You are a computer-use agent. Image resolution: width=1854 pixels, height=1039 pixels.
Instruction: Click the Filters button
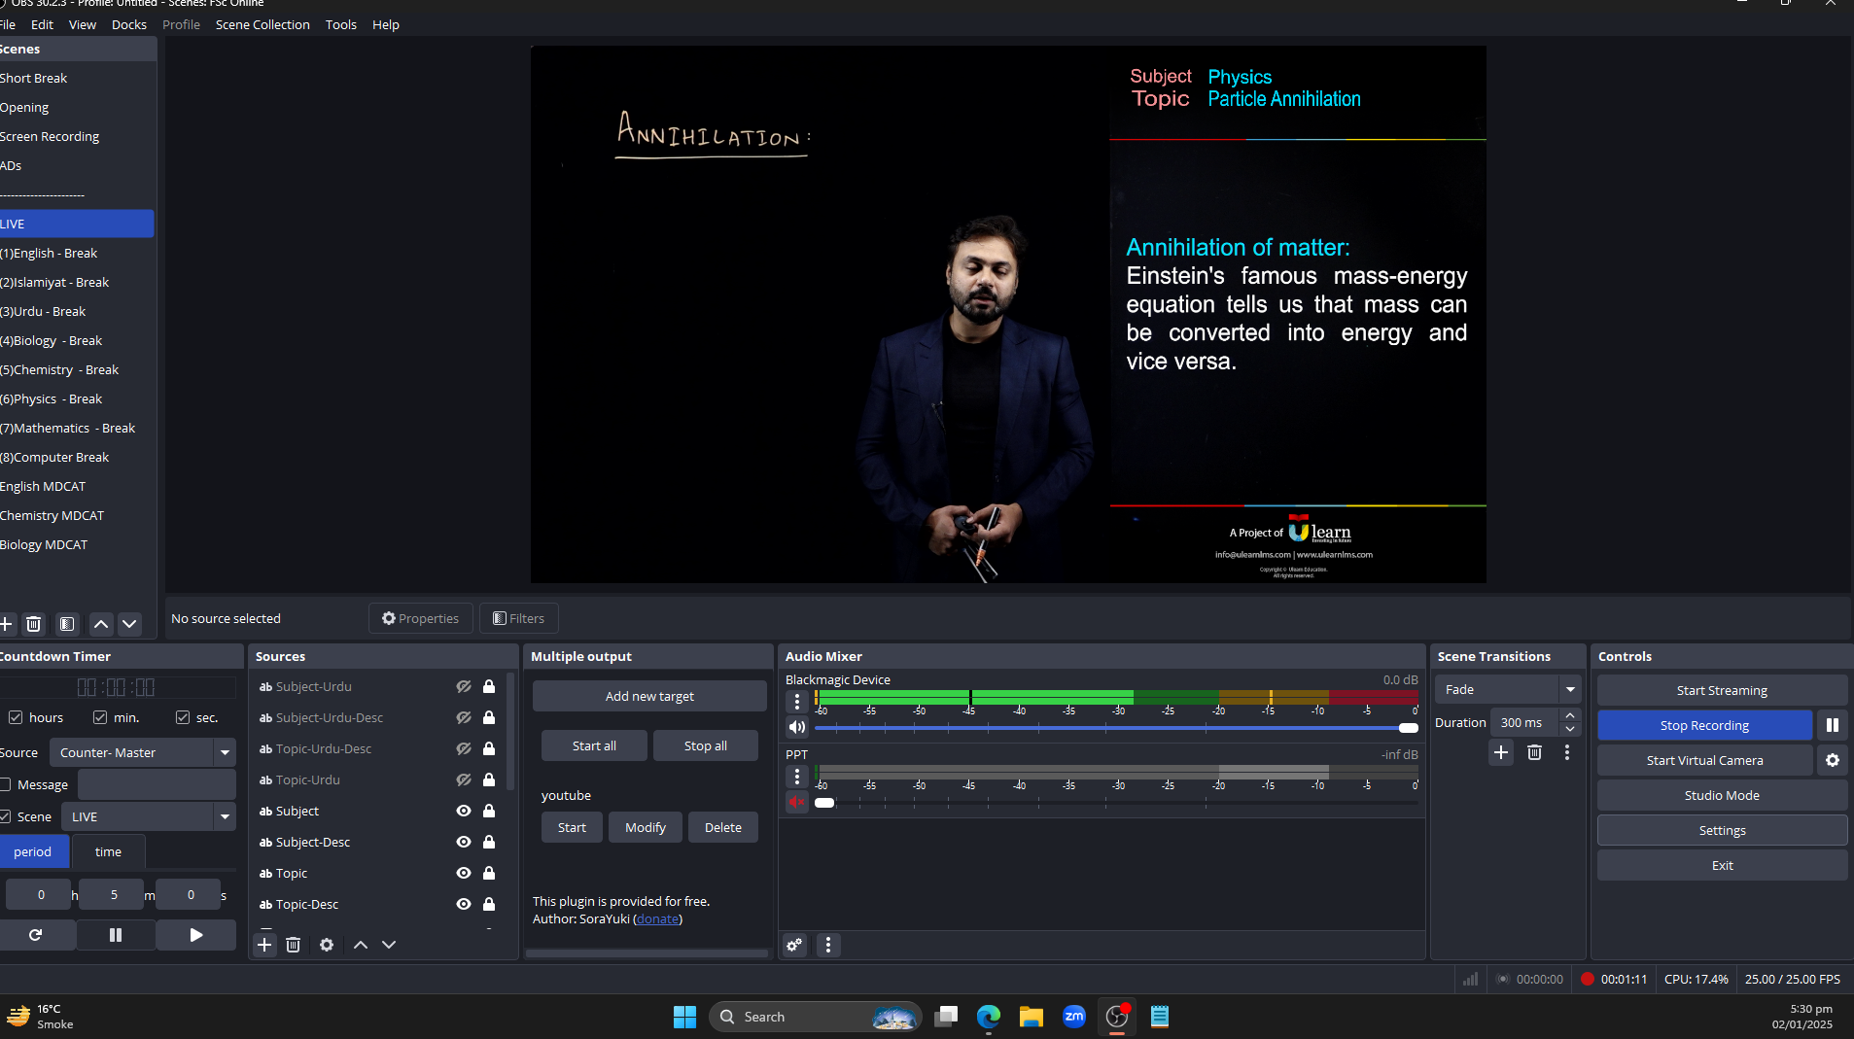coord(519,618)
